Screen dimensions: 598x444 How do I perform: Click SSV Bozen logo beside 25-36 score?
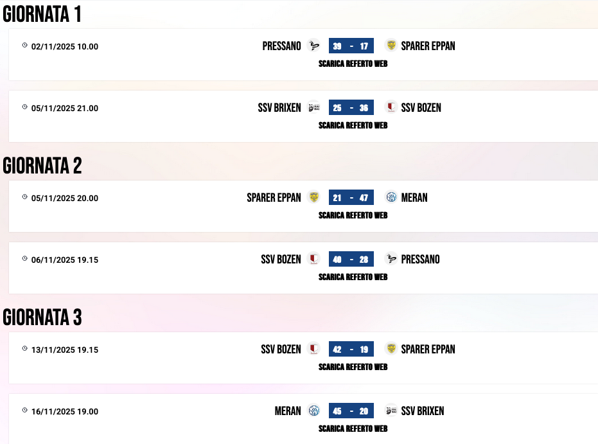391,107
